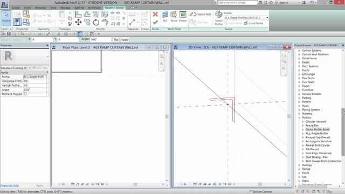Click the Trim/Extend to Corner icon
Image resolution: width=345 pixels, height=194 pixels.
(x=105, y=22)
